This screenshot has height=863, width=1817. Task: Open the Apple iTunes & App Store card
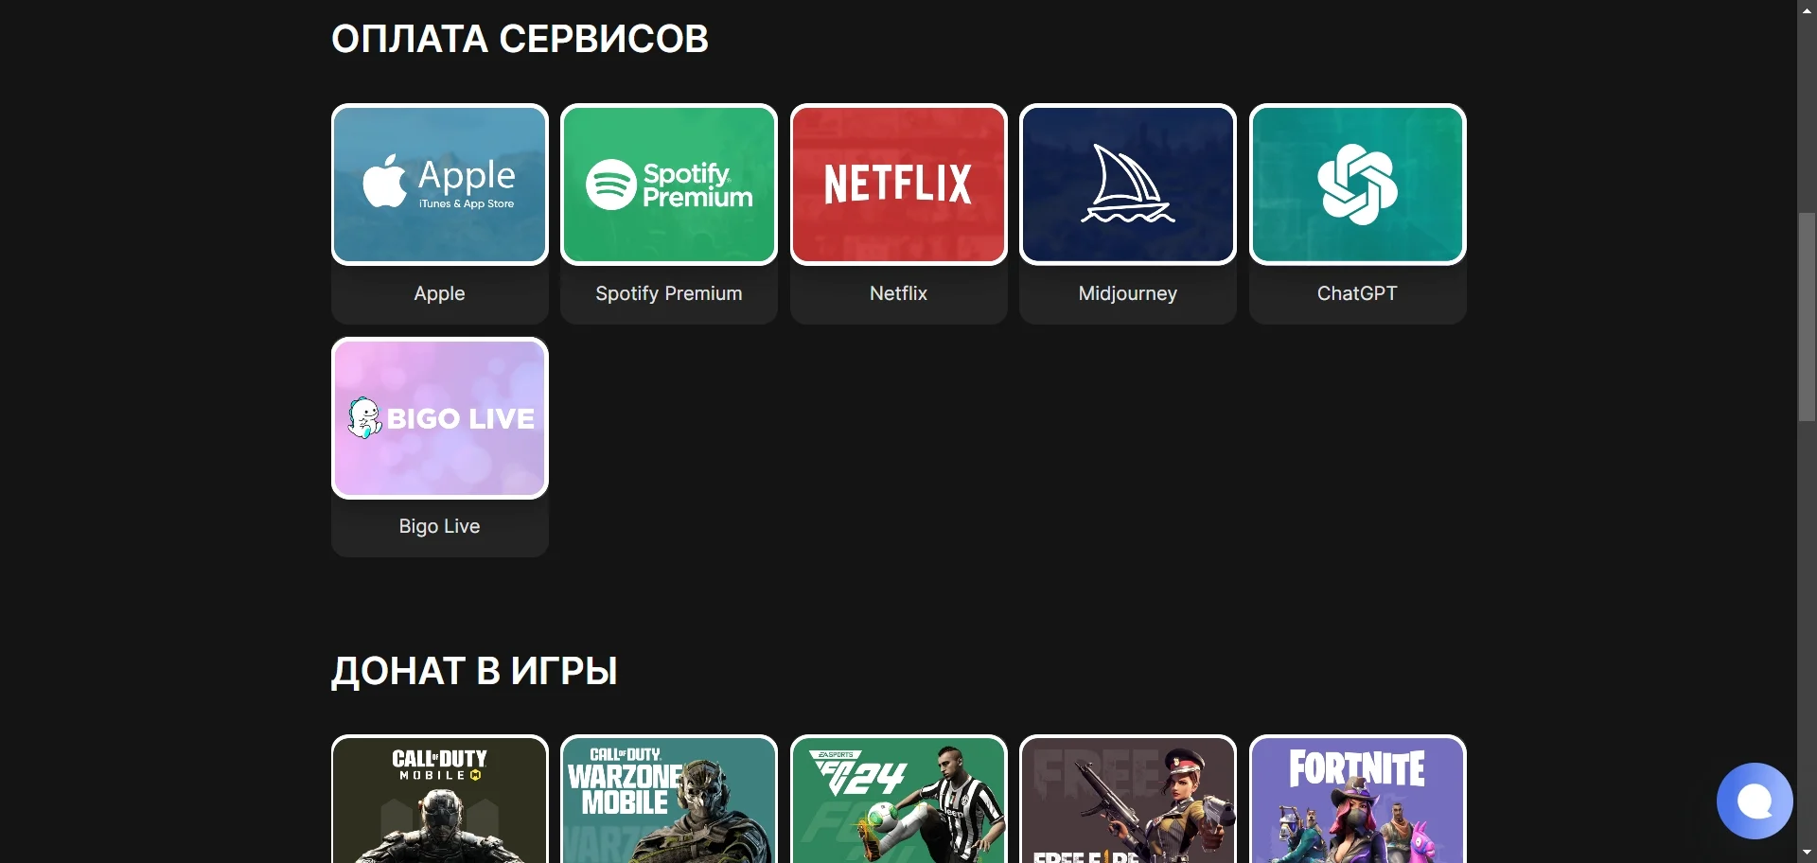[x=440, y=185]
